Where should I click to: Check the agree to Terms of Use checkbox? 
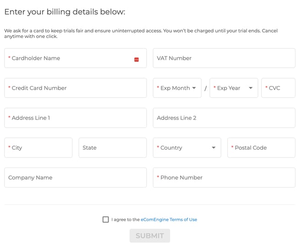click(x=106, y=220)
